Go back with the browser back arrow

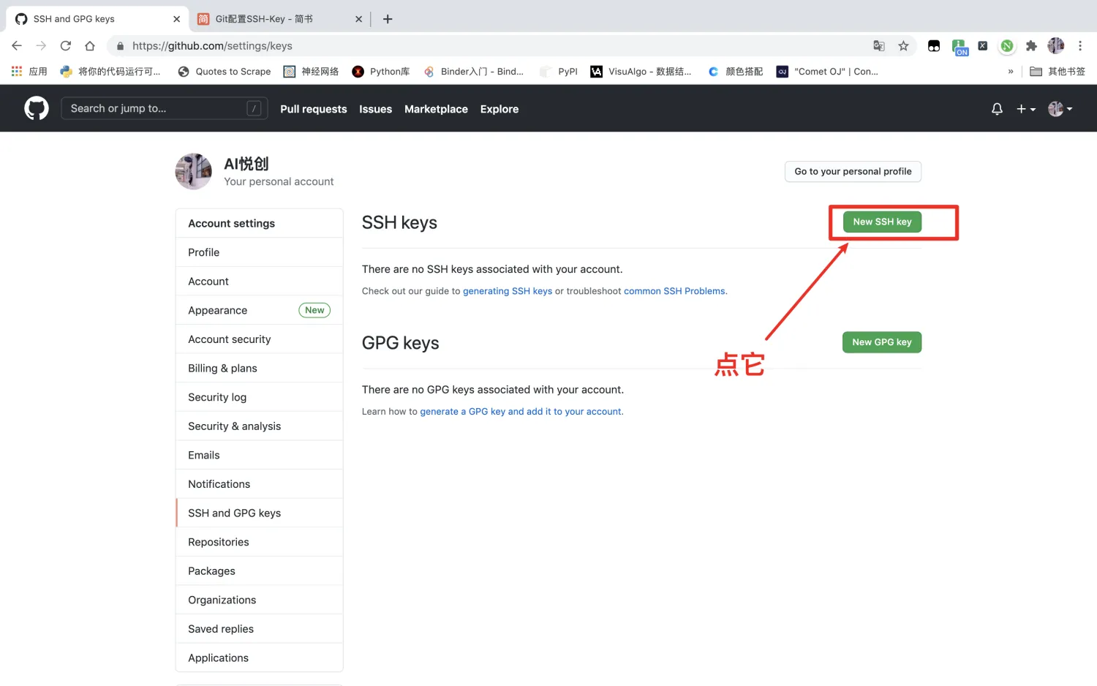17,46
